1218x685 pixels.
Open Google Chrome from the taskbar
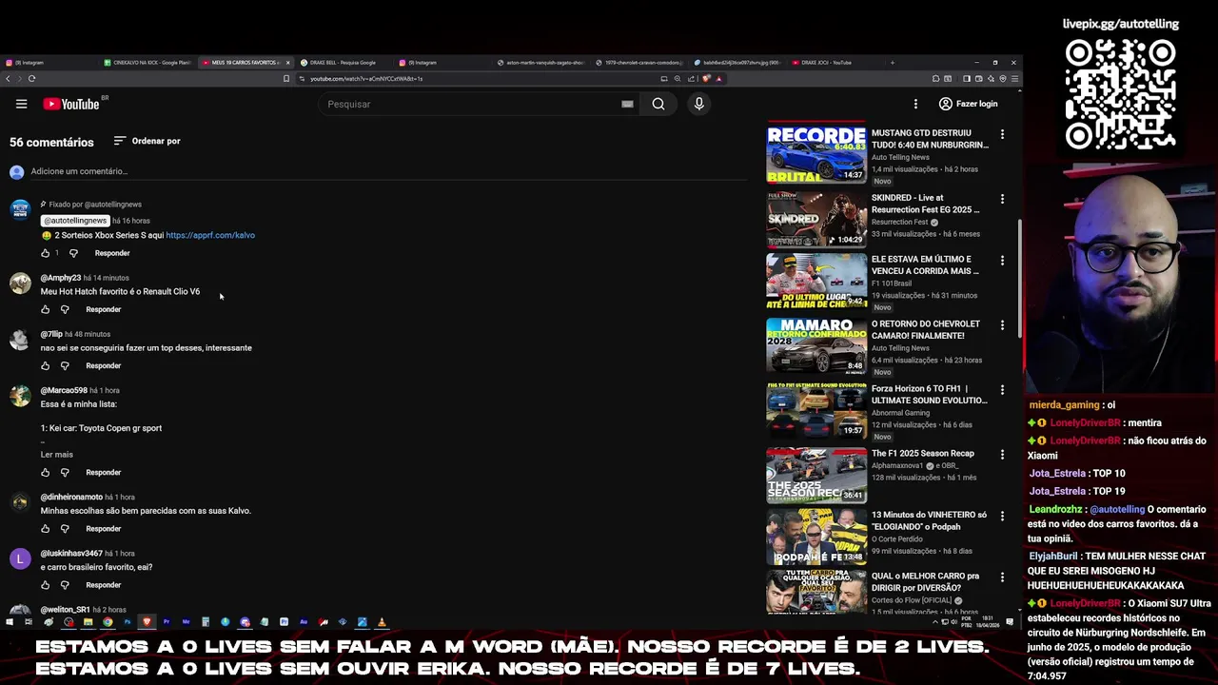coord(108,622)
